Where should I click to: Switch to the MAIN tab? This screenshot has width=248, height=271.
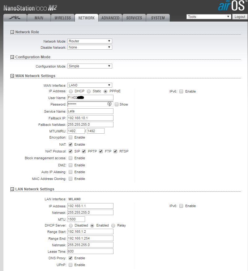(39, 18)
